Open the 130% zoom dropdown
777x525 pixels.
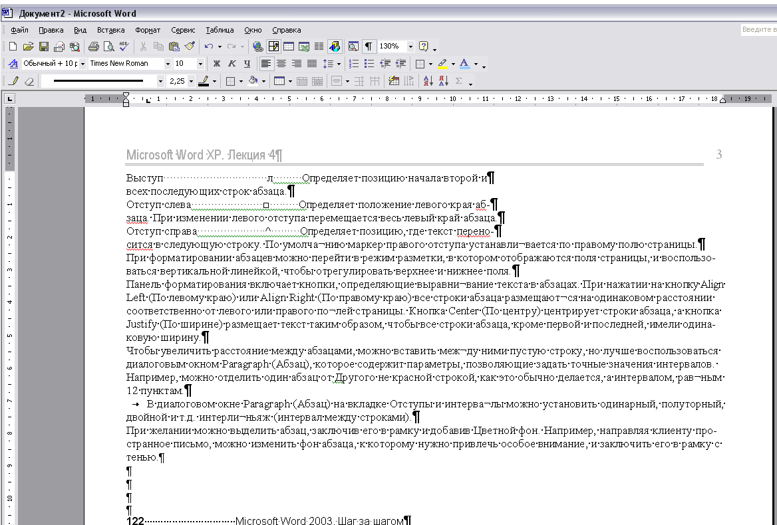[410, 47]
